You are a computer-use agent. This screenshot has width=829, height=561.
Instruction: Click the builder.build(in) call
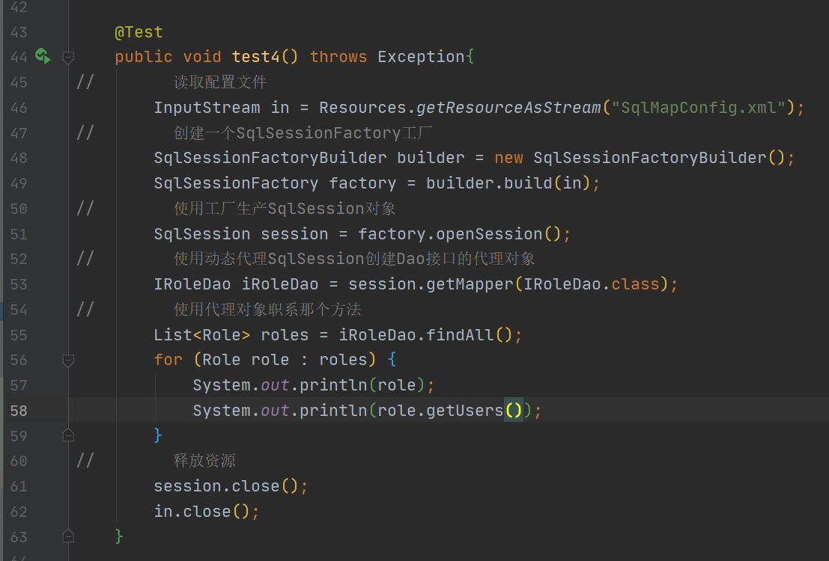[x=508, y=183]
